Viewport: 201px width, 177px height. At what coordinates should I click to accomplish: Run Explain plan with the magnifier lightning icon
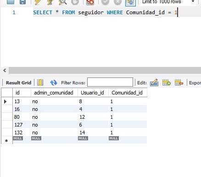click(63, 2)
